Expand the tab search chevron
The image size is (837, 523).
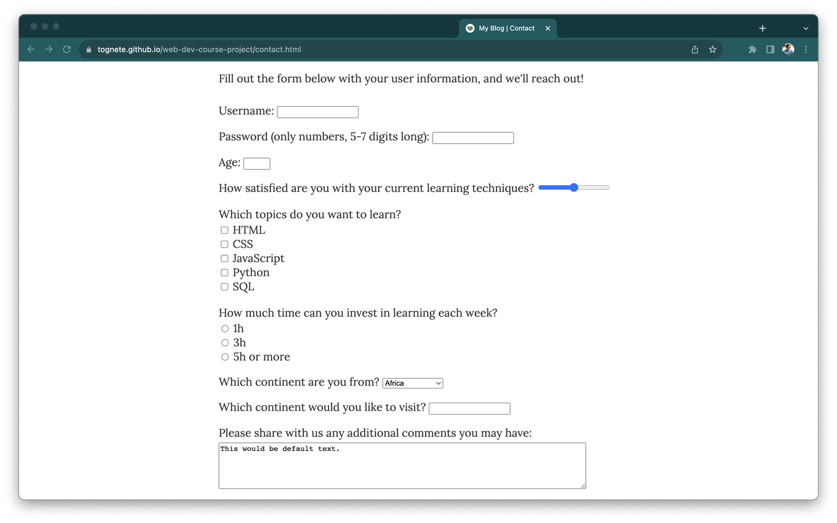pos(806,28)
